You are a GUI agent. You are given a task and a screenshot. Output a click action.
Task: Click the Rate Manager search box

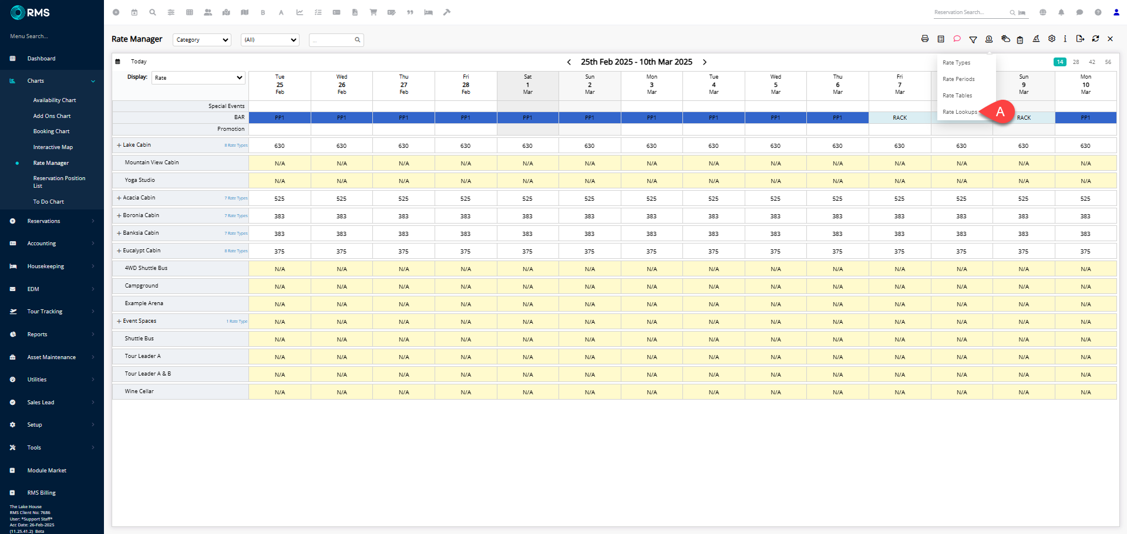pyautogui.click(x=337, y=40)
